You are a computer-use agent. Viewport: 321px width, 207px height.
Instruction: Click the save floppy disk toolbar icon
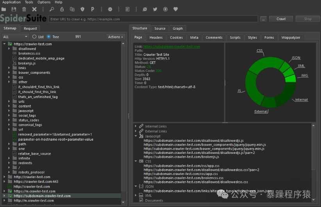pos(14,9)
